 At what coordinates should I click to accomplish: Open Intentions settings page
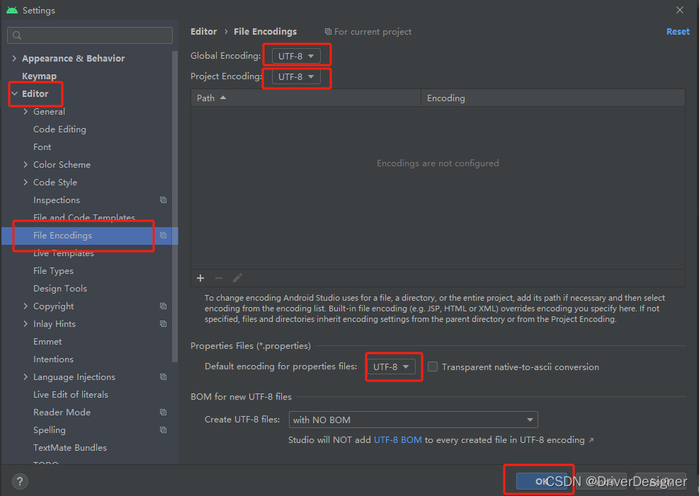54,359
